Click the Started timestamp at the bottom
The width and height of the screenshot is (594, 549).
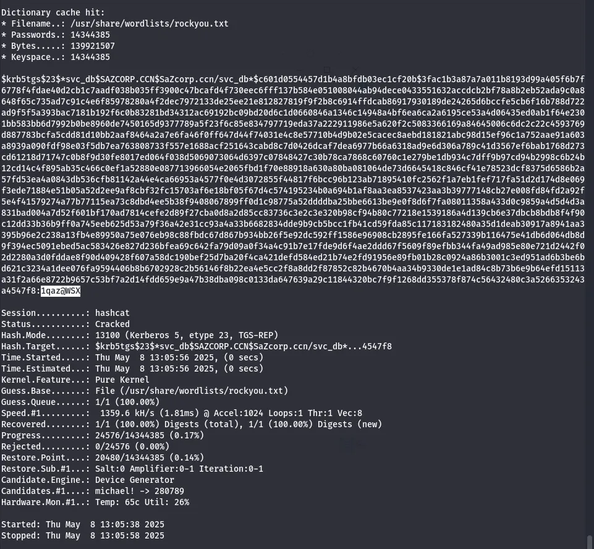click(105, 525)
